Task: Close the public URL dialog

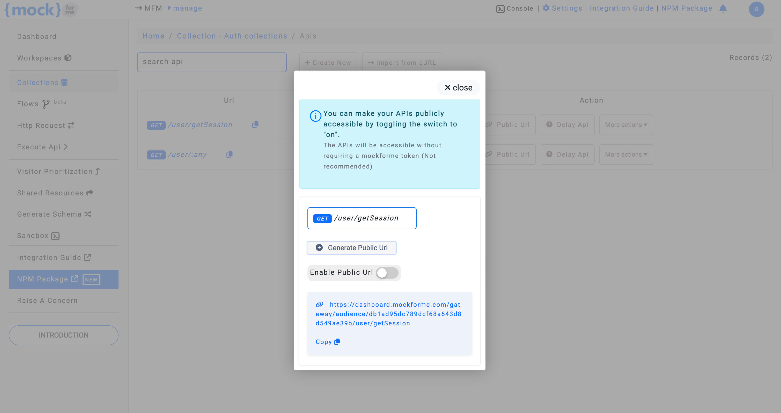Action: [x=458, y=88]
